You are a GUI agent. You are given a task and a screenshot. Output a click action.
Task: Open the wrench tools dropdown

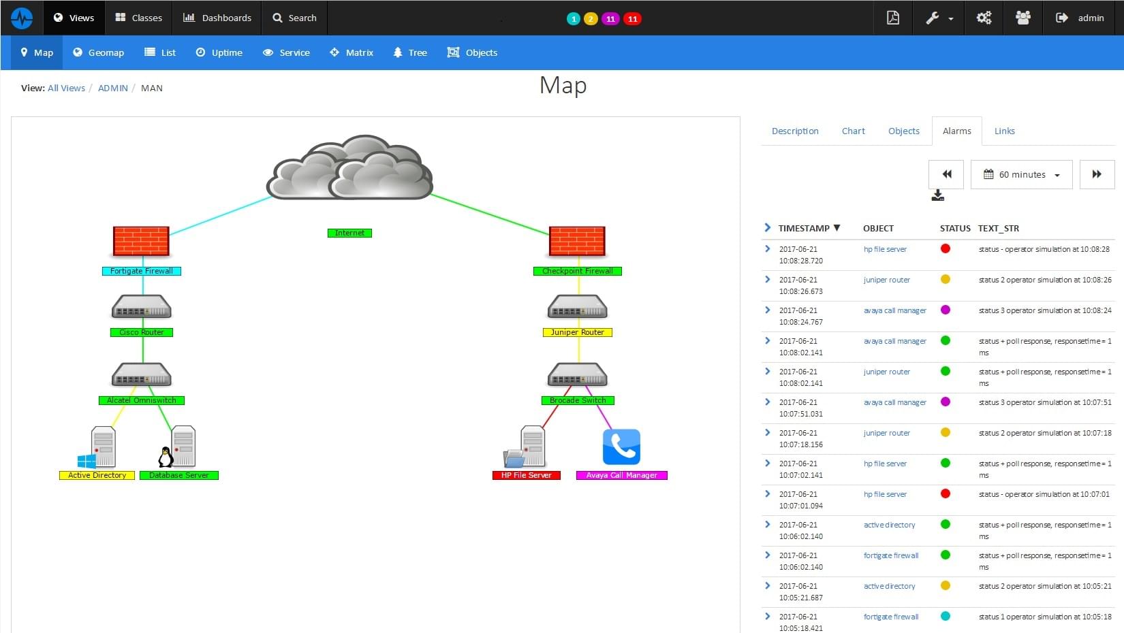939,18
